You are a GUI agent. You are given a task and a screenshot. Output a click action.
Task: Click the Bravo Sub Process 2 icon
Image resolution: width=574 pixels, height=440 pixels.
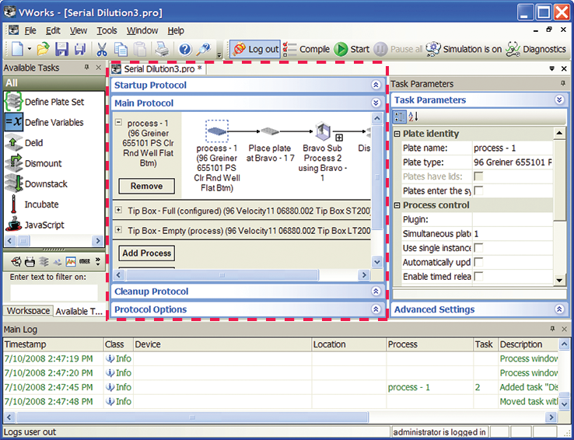(x=323, y=131)
